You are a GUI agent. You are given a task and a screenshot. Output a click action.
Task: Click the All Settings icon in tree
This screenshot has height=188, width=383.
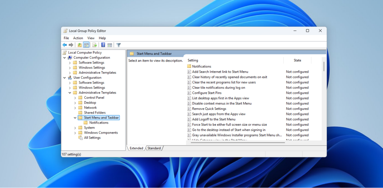click(x=80, y=138)
